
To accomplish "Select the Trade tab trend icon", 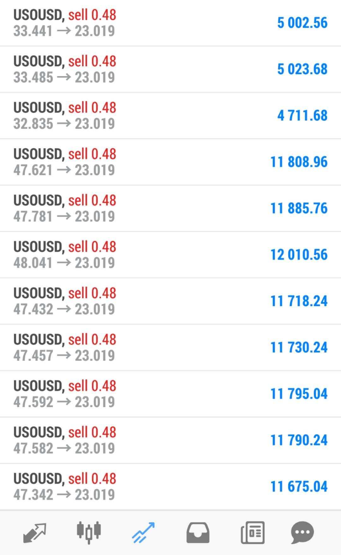I will [x=143, y=533].
